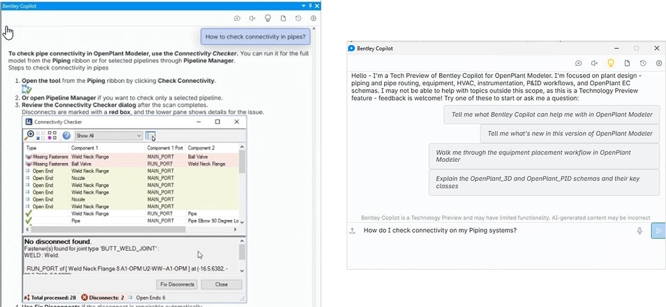Select the 'Pipe Elbow 90 Degree Lo' cell

click(213, 221)
